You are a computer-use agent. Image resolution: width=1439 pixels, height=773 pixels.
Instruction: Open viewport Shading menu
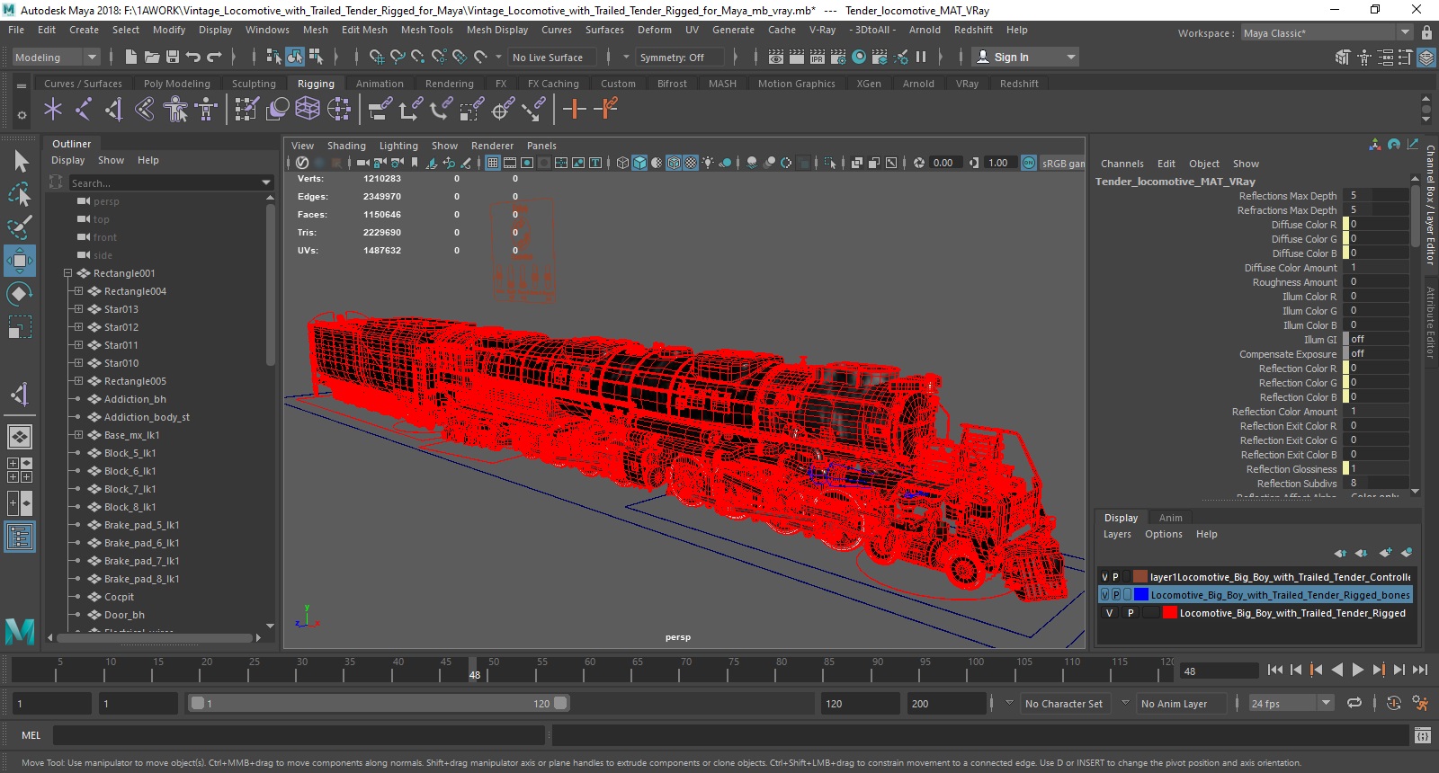pos(346,146)
